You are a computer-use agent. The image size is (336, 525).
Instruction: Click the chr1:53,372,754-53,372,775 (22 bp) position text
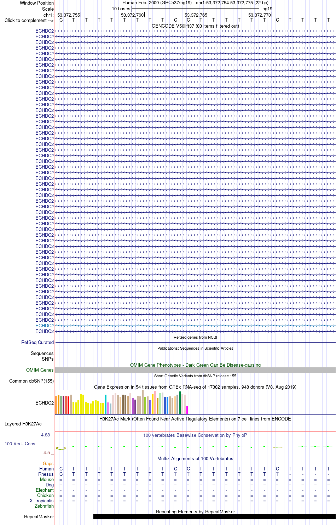coord(232,3)
